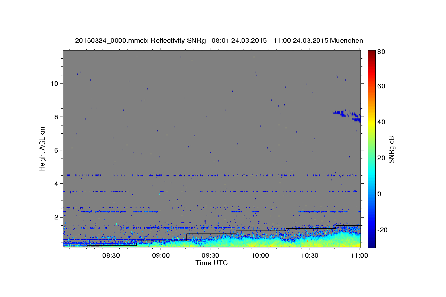This screenshot has width=446, height=297.
Task: Click the yellow high-reflectivity layer near 10:00
Action: [x=260, y=244]
